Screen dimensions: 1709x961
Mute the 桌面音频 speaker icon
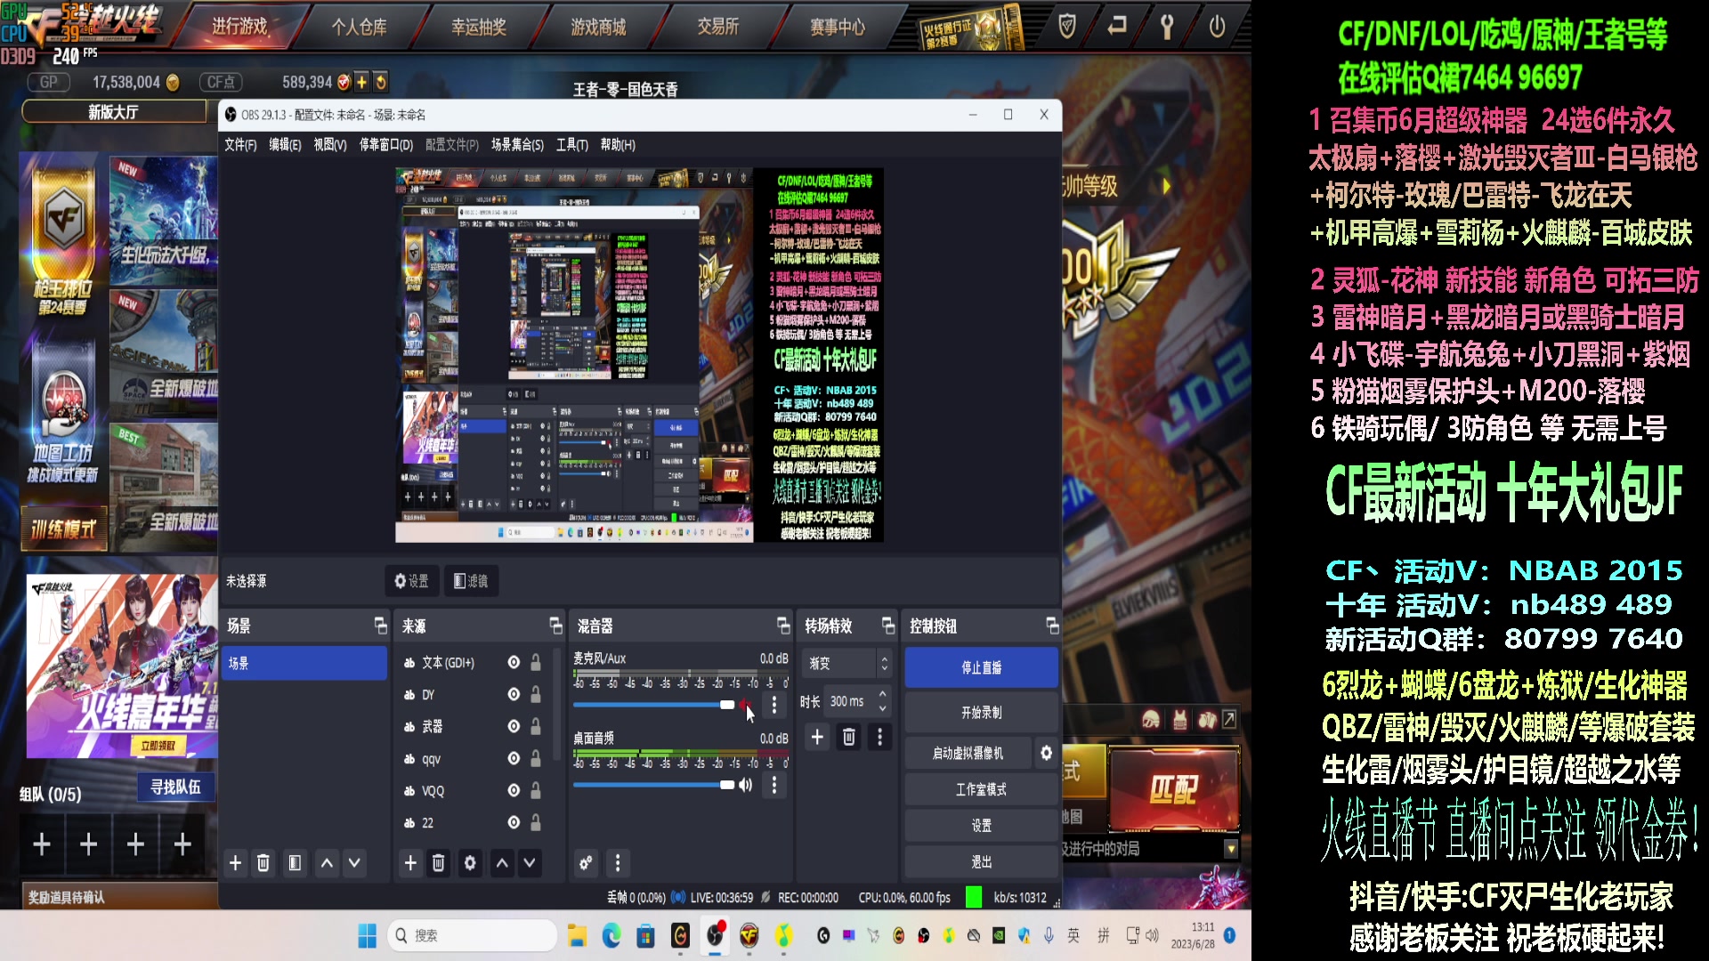[x=746, y=785]
